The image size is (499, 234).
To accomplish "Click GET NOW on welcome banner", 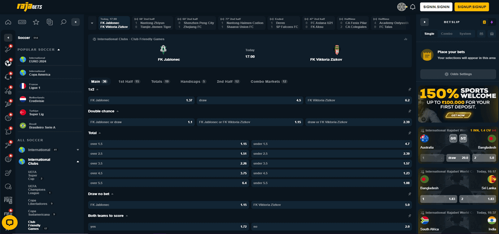I will pos(457,115).
